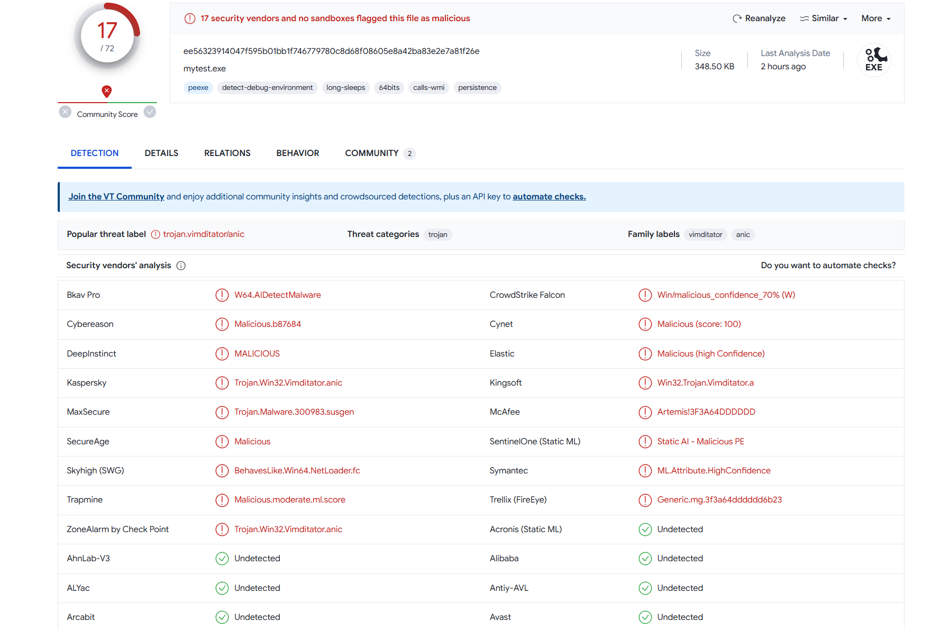Click BehavesLike.Win64.NetLoader.fc result
The height and width of the screenshot is (630, 950).
(297, 471)
